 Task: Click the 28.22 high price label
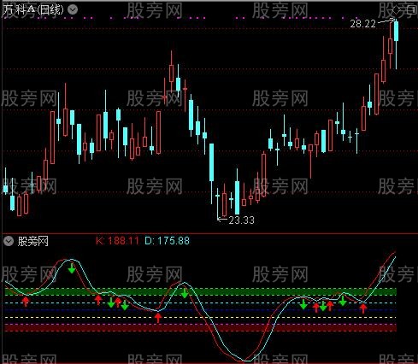point(362,24)
